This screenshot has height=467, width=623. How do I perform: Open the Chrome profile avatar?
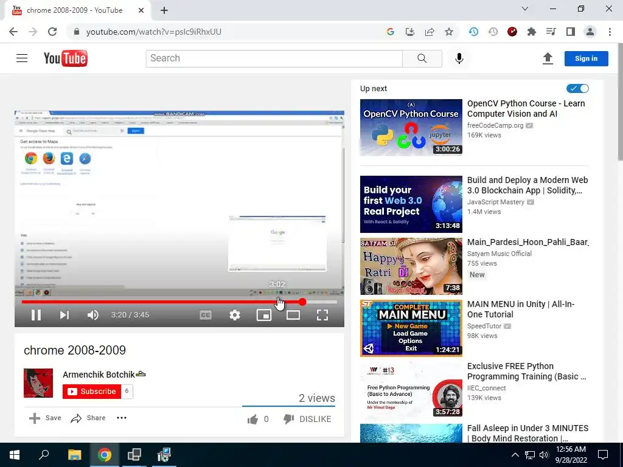590,32
